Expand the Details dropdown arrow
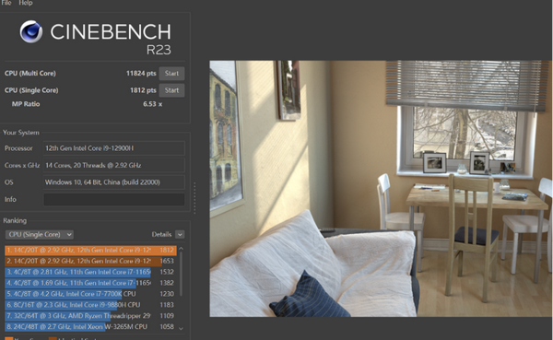The image size is (553, 340). (x=180, y=235)
